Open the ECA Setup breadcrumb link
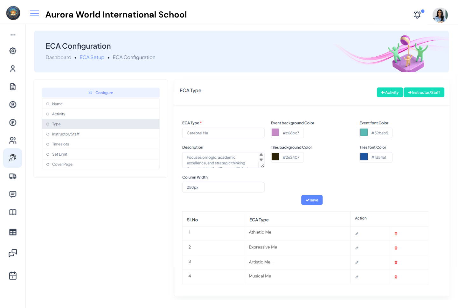This screenshot has width=458, height=308. click(92, 57)
